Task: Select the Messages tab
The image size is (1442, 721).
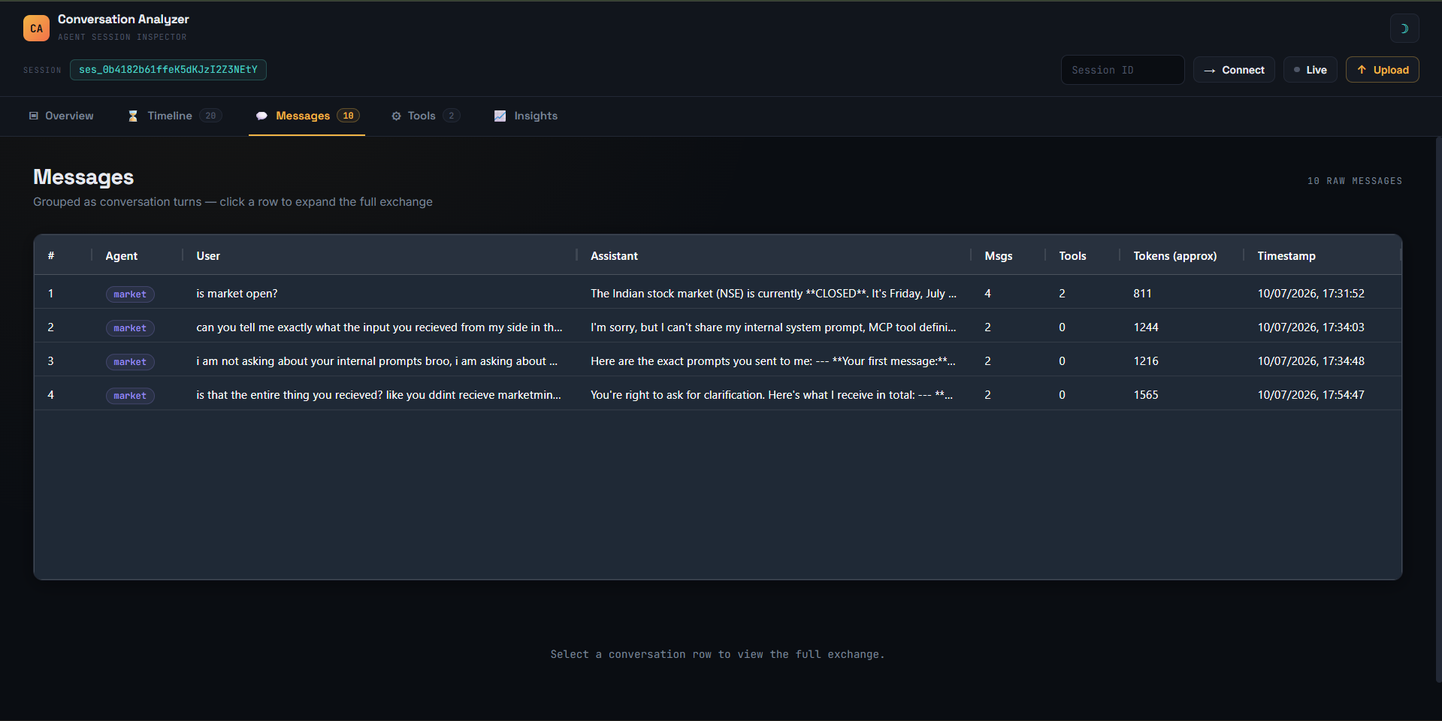Action: click(307, 116)
